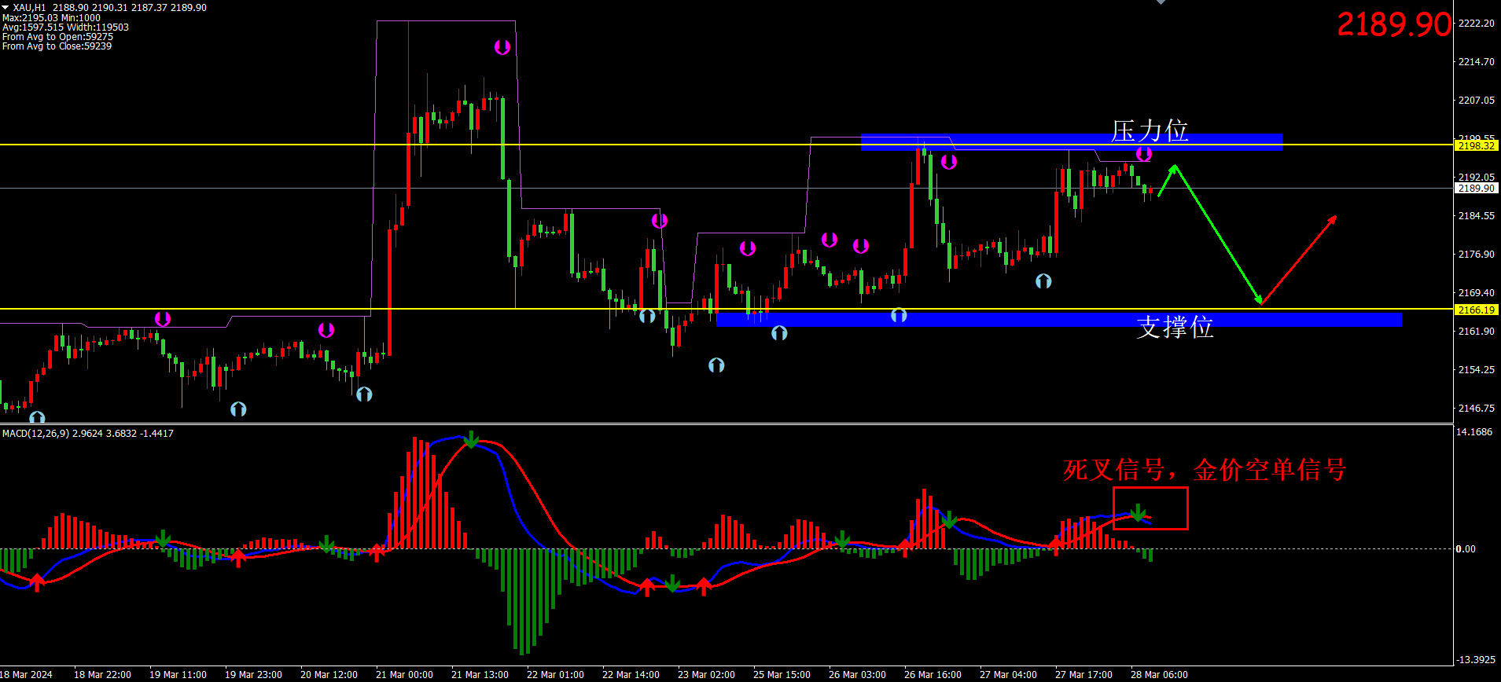This screenshot has height=682, width=1501.
Task: Select the first red up arrow in MACD panel
Action: [37, 582]
